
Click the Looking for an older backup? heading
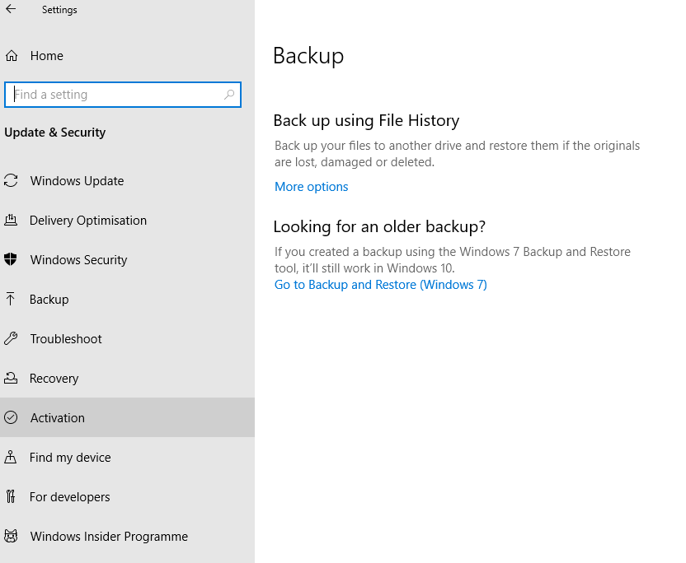click(379, 226)
